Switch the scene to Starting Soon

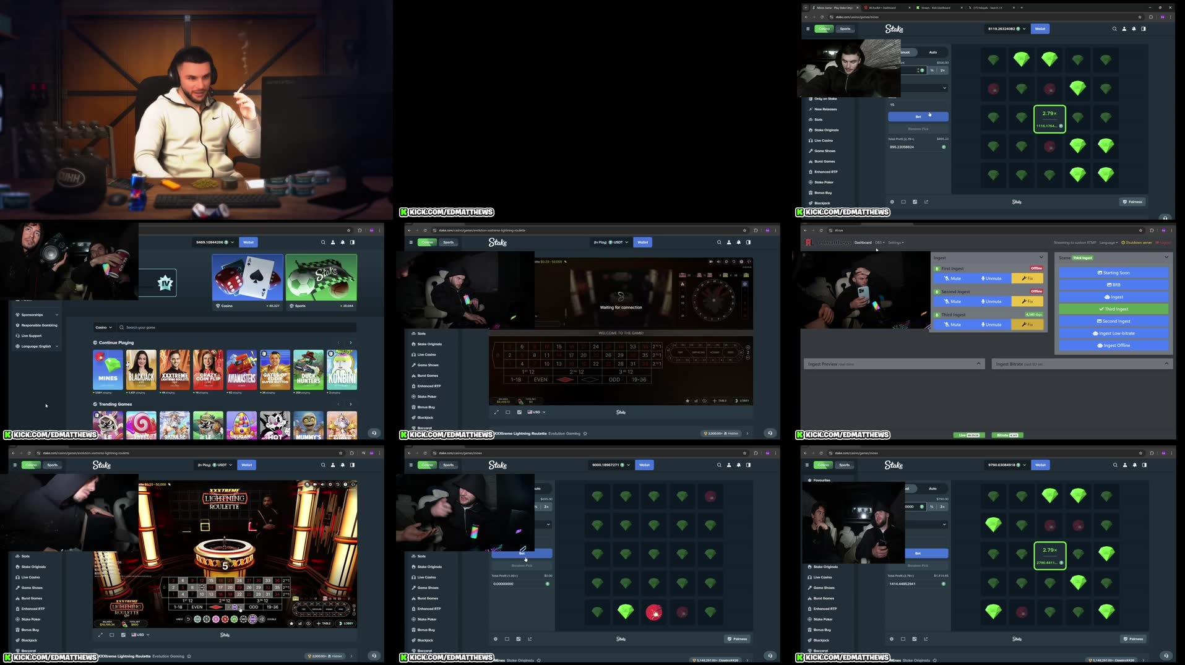pos(1113,272)
